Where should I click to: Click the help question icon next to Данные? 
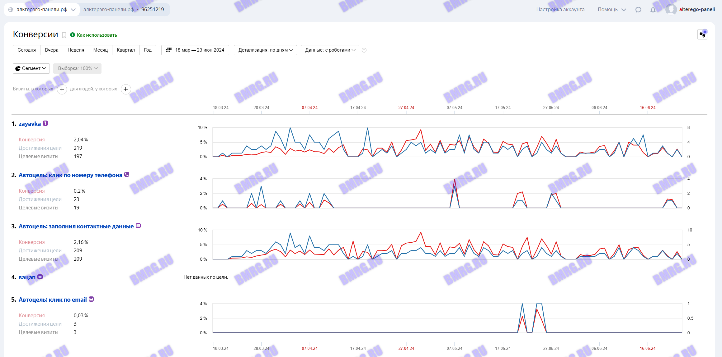[x=364, y=50]
